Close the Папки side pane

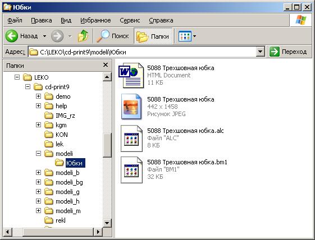(x=106, y=65)
